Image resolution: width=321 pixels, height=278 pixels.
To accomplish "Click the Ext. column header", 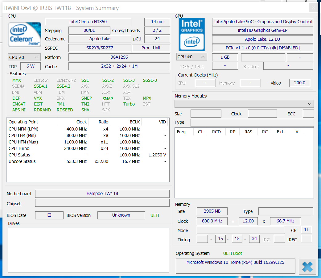I will pos(281,132).
